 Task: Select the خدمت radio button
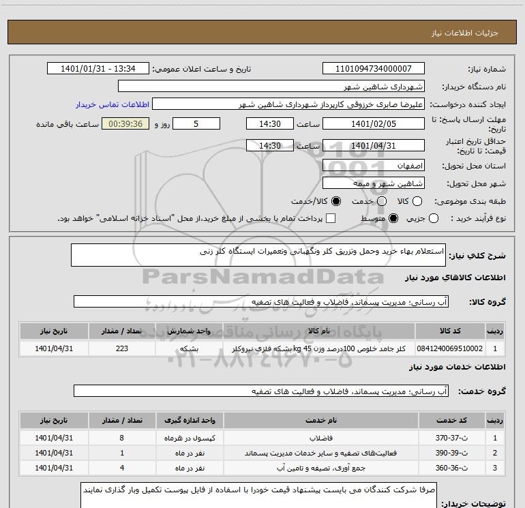click(382, 201)
